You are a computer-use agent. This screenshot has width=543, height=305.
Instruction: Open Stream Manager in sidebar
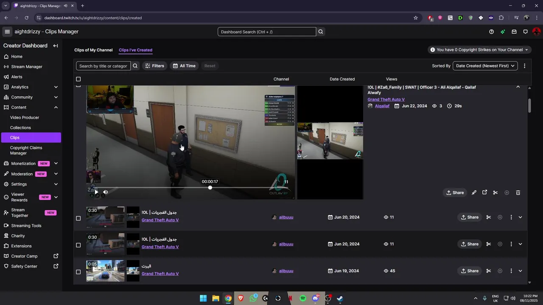click(x=27, y=67)
